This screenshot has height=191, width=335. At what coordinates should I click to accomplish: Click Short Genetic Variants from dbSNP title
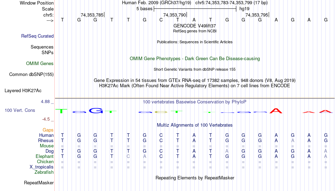pyautogui.click(x=195, y=70)
